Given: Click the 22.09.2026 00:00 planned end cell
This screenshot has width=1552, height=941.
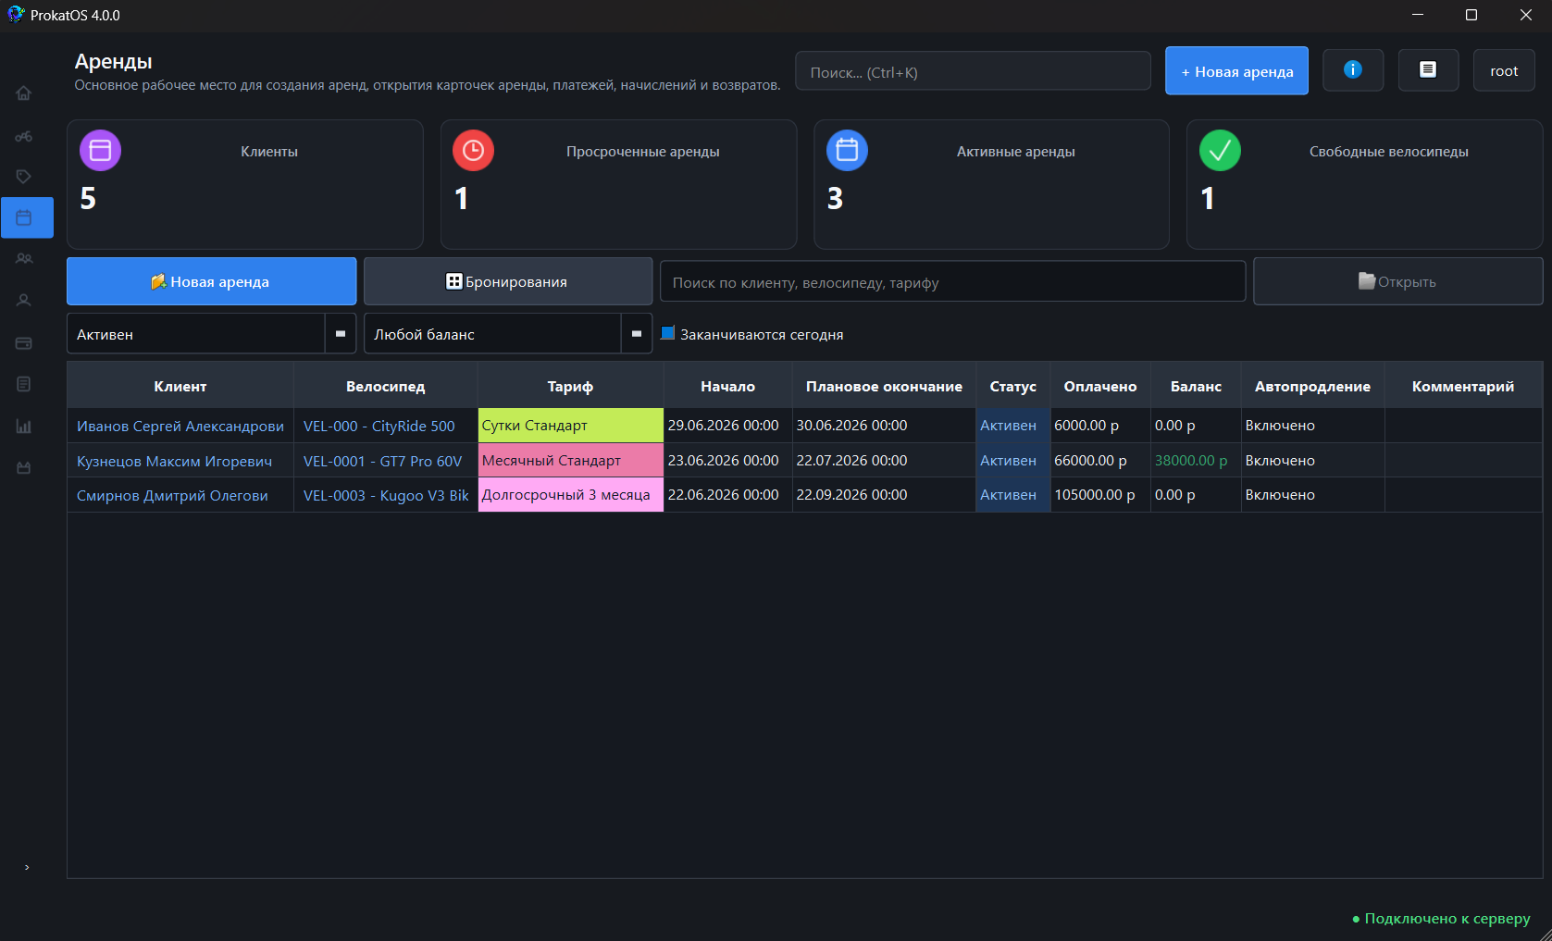Looking at the screenshot, I should [x=884, y=495].
